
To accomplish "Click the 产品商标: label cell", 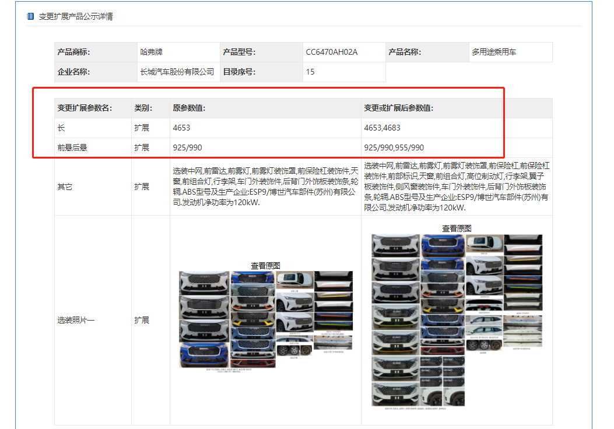I will [x=96, y=52].
